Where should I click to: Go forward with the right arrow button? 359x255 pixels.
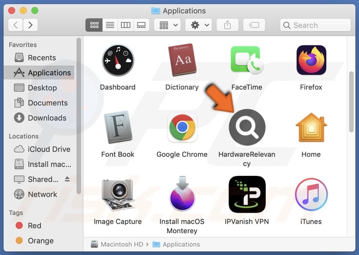[x=30, y=25]
